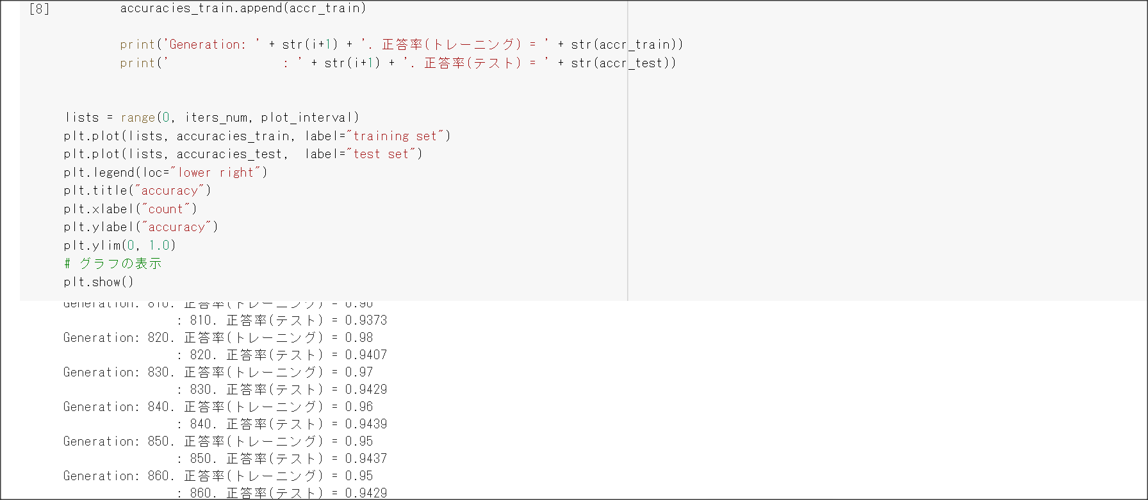Click the plt.xlabel("count") line
The image size is (1148, 500).
click(x=130, y=209)
